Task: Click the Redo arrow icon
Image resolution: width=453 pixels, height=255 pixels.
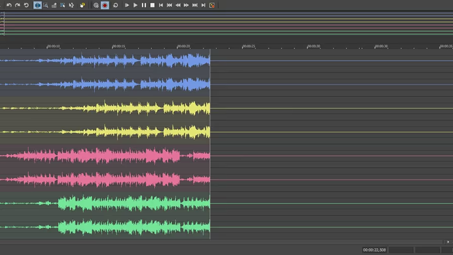Action: 18,5
